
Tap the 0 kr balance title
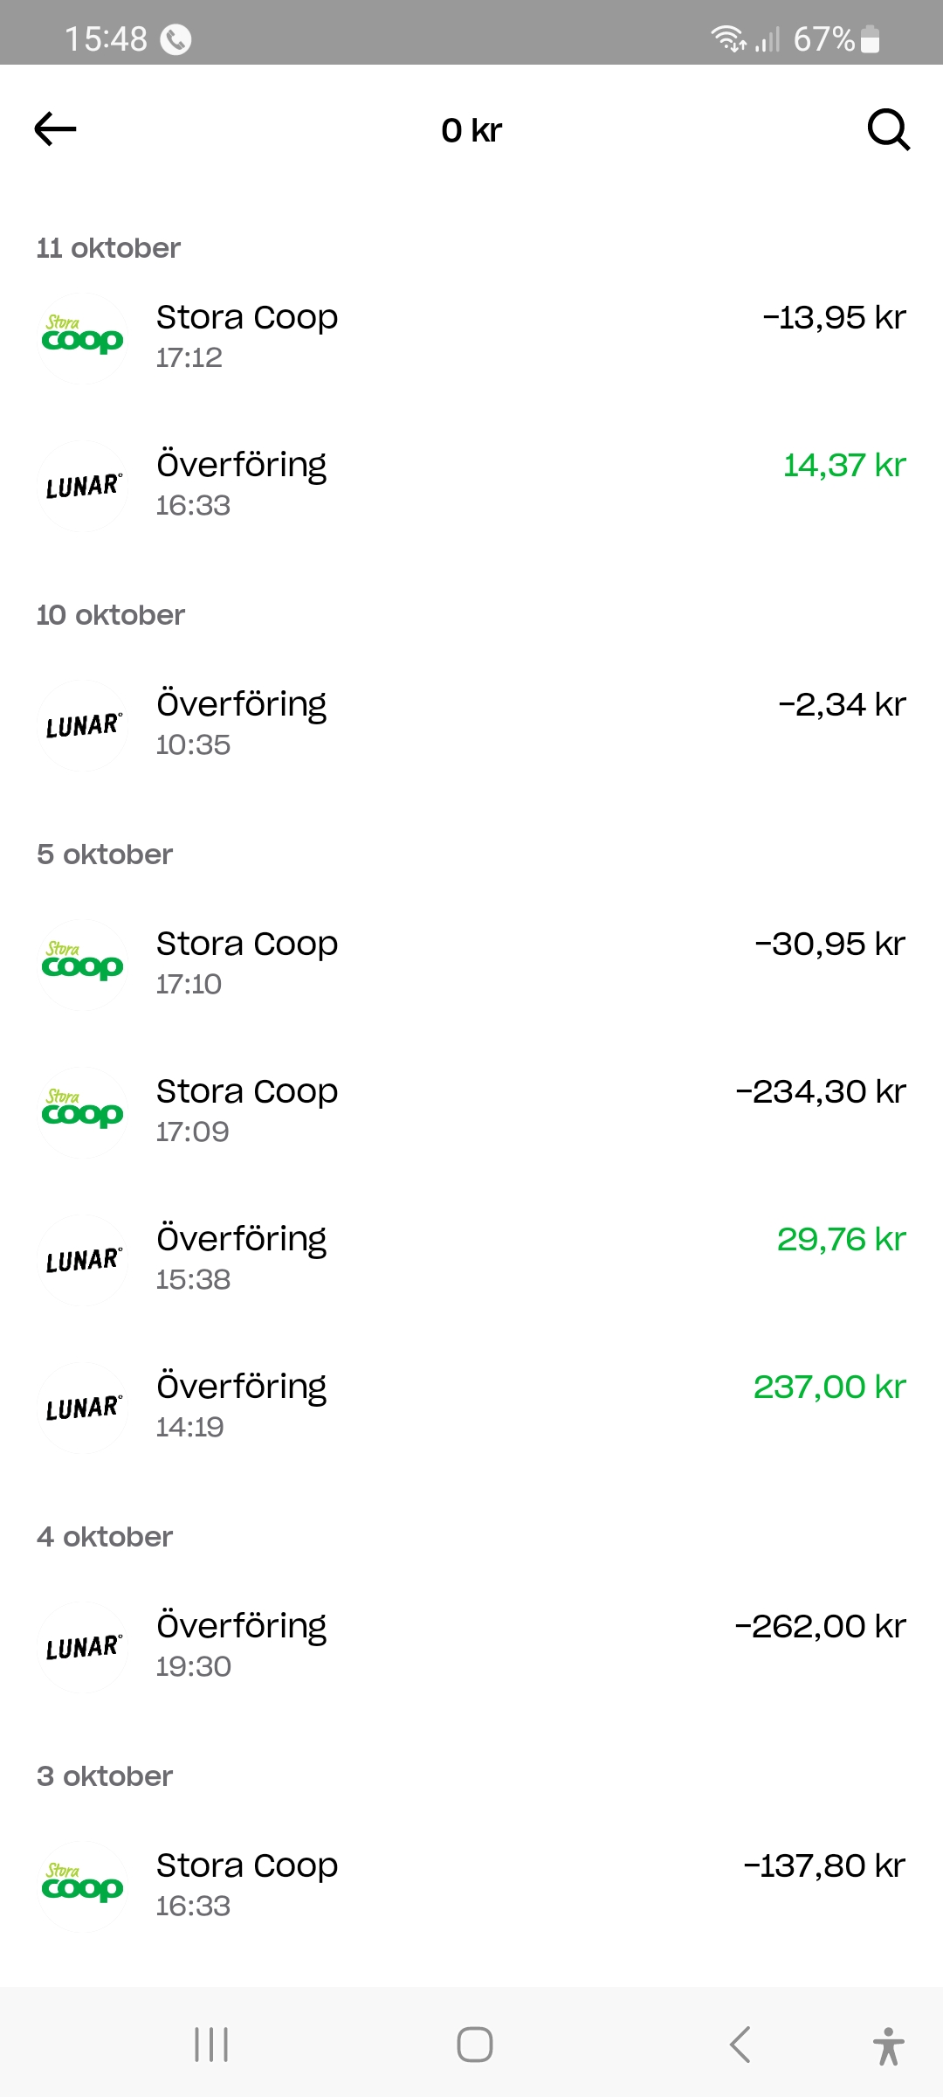(x=471, y=130)
